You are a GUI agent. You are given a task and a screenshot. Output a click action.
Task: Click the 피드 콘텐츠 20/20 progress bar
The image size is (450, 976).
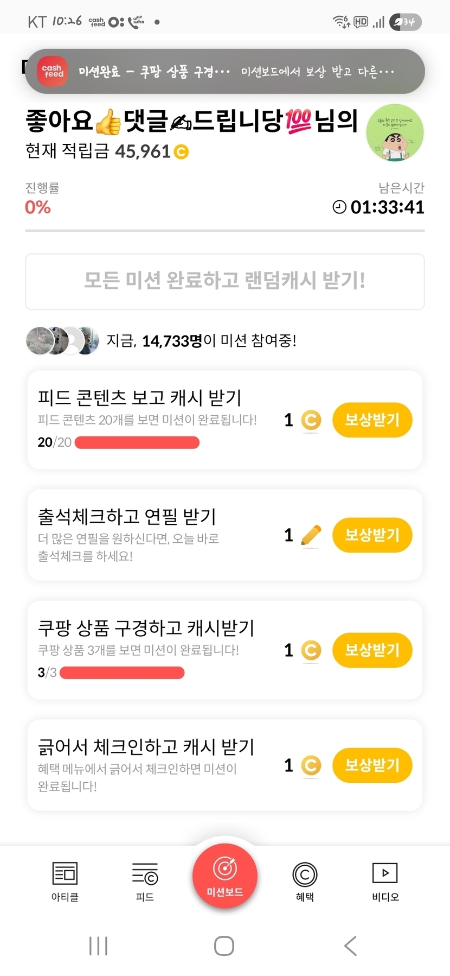coord(137,443)
